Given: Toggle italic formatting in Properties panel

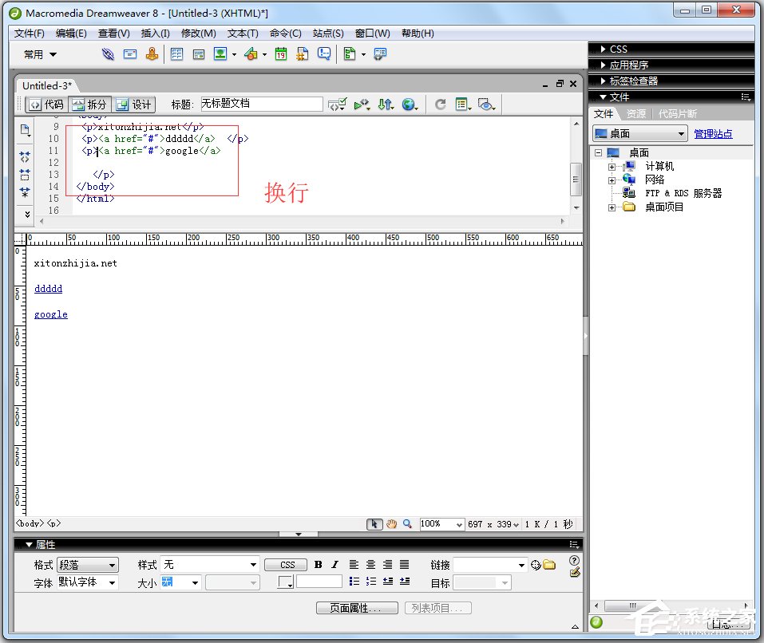Looking at the screenshot, I should point(334,565).
